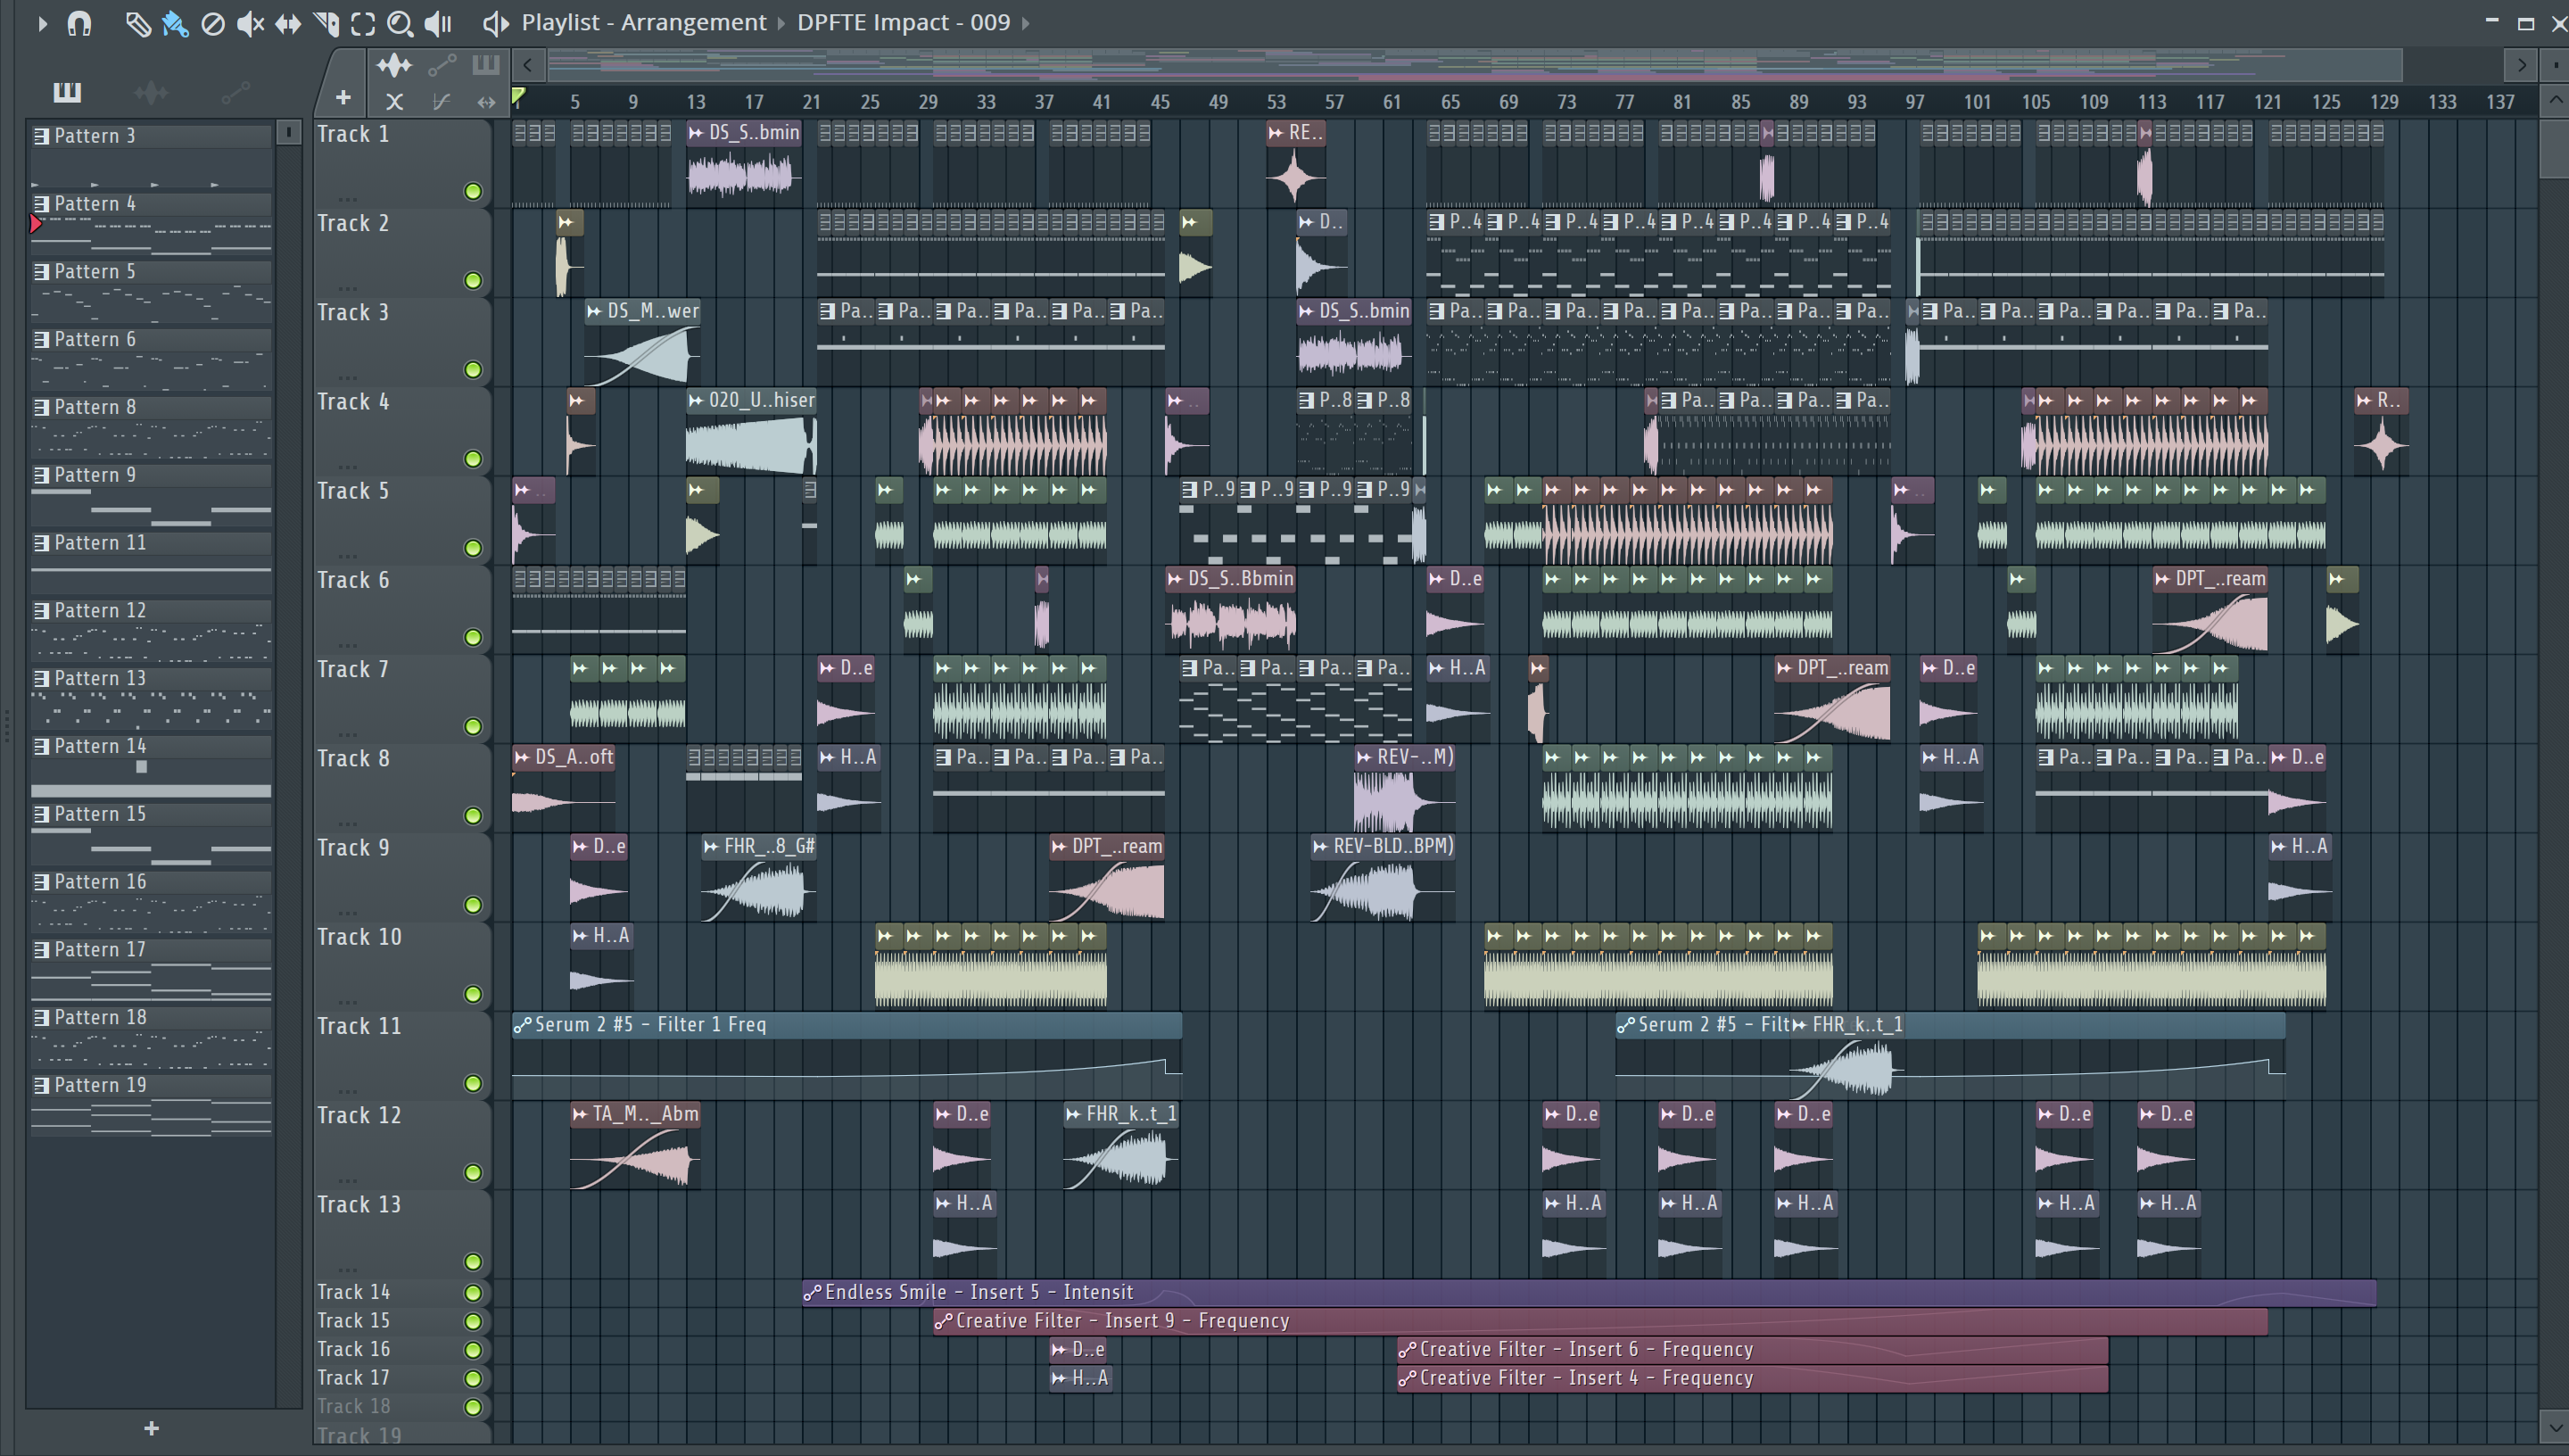Mute Track 1 with its green LED
The height and width of the screenshot is (1456, 2569).
point(473,191)
